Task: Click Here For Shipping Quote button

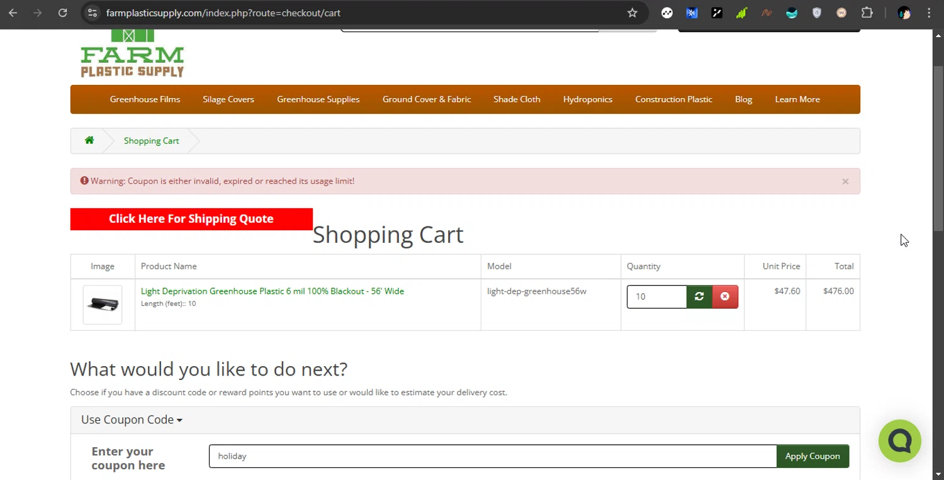Action: coord(191,219)
